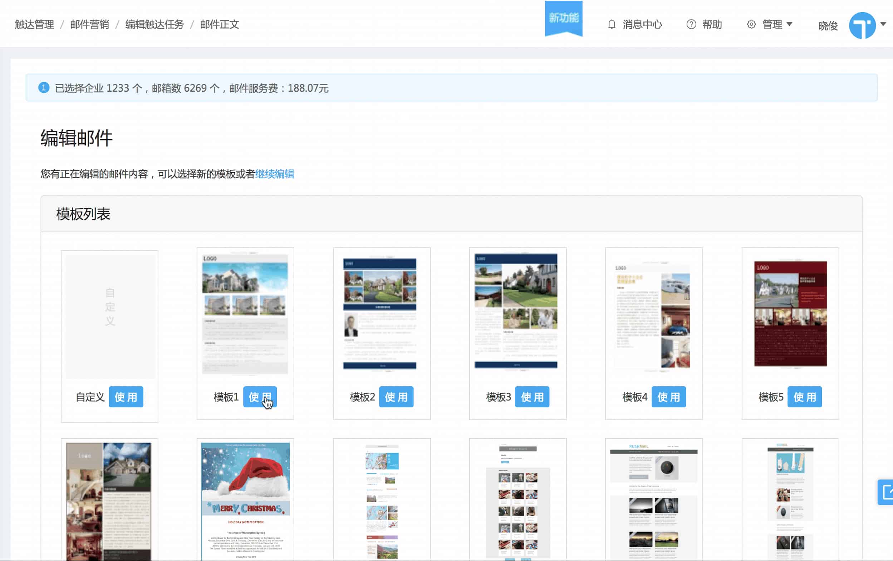The width and height of the screenshot is (893, 561).
Task: Go to 编辑触达任务 breadcrumb
Action: tap(154, 24)
